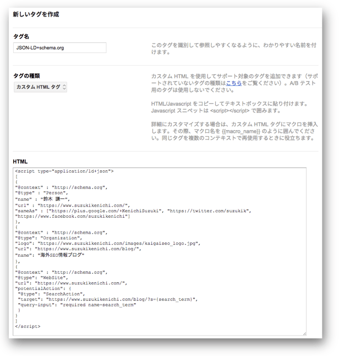Click the "name": "海外SEO情報ブログ" line
Screen dimensions: 339x356
pos(50,255)
